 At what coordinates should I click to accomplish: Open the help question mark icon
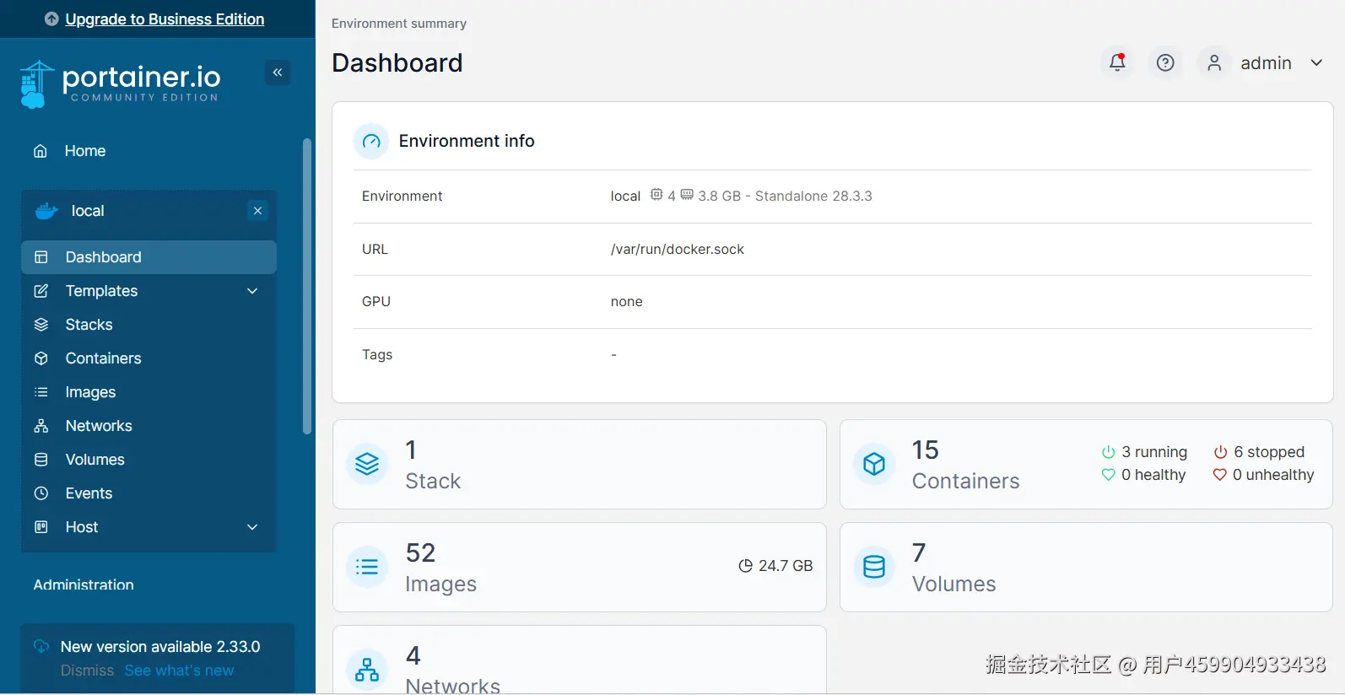(x=1165, y=62)
